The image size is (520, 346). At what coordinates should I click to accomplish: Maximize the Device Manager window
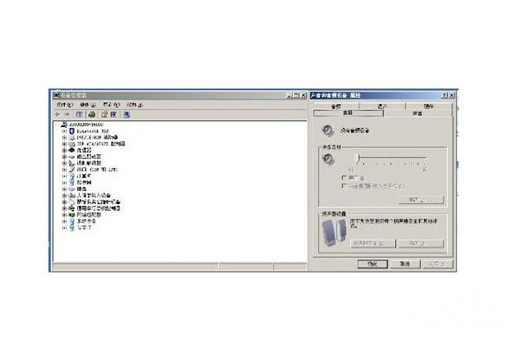tap(296, 95)
